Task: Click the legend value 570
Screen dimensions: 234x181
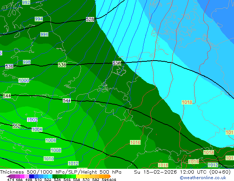Action: coord(86,180)
